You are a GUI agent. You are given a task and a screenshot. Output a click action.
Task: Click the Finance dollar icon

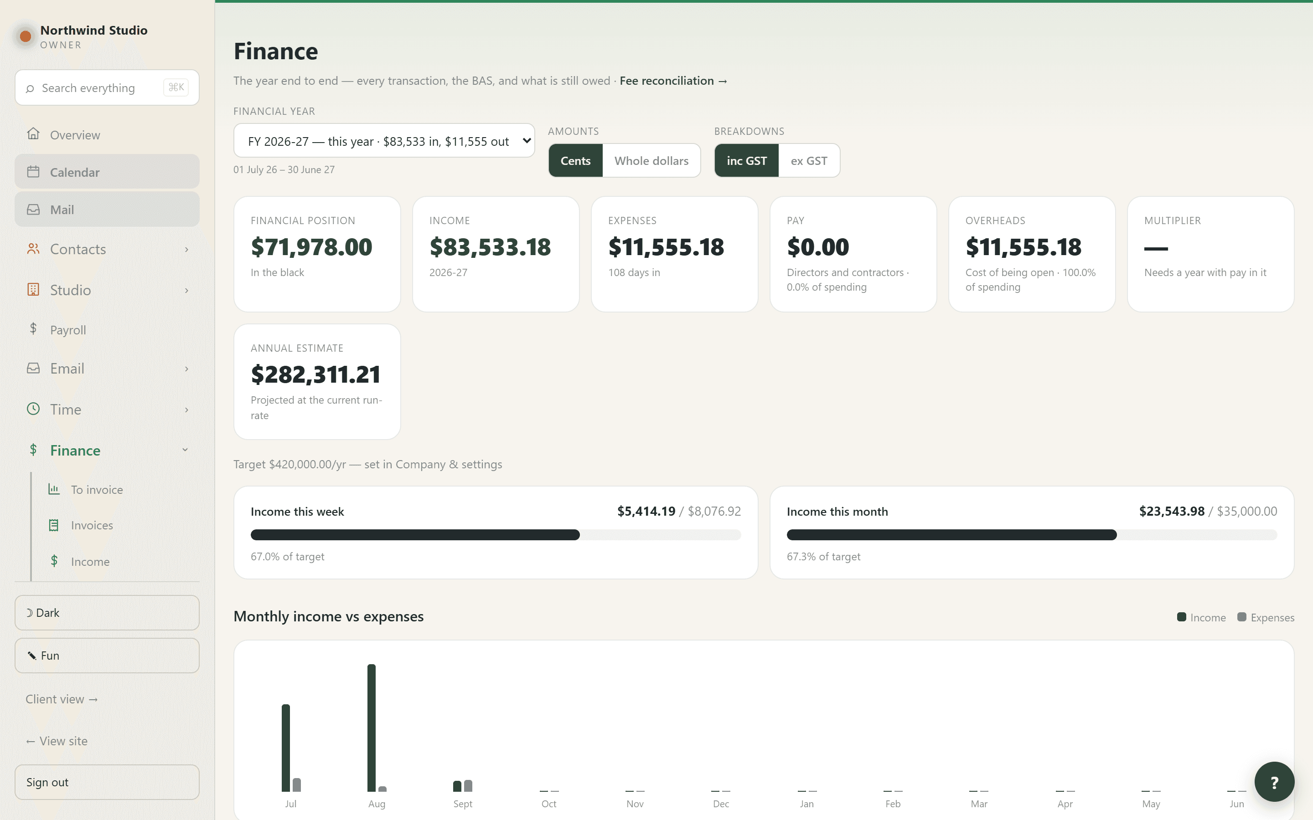pos(33,450)
